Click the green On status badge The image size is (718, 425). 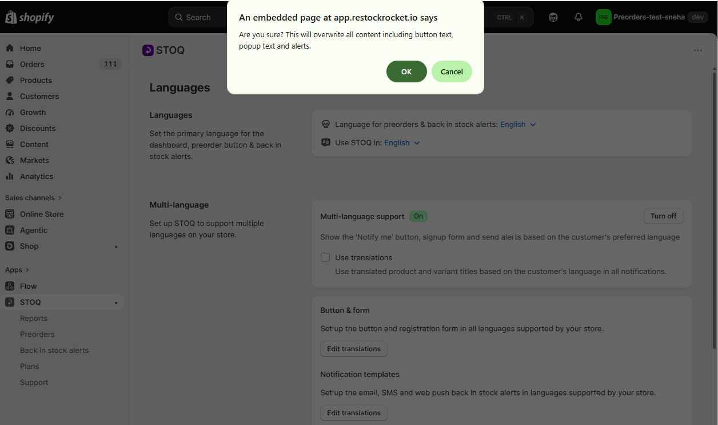[x=418, y=216]
